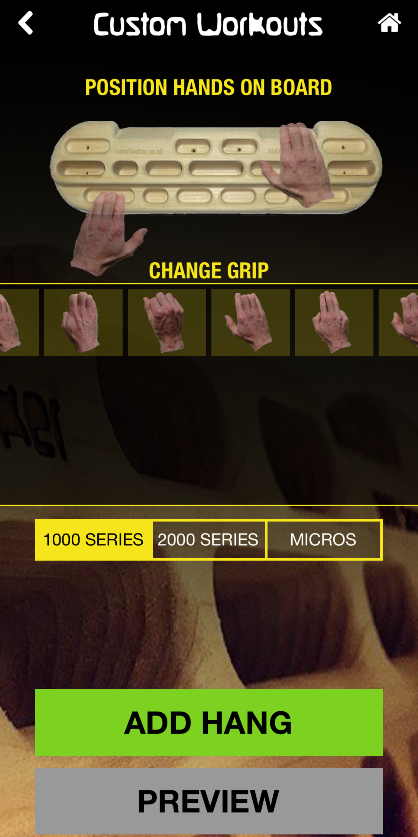Go back using the left chevron arrow
Screen dimensions: 418x837
(26, 23)
